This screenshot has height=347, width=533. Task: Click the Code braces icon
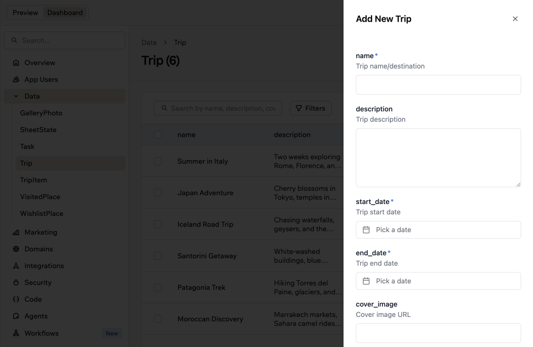click(x=16, y=299)
